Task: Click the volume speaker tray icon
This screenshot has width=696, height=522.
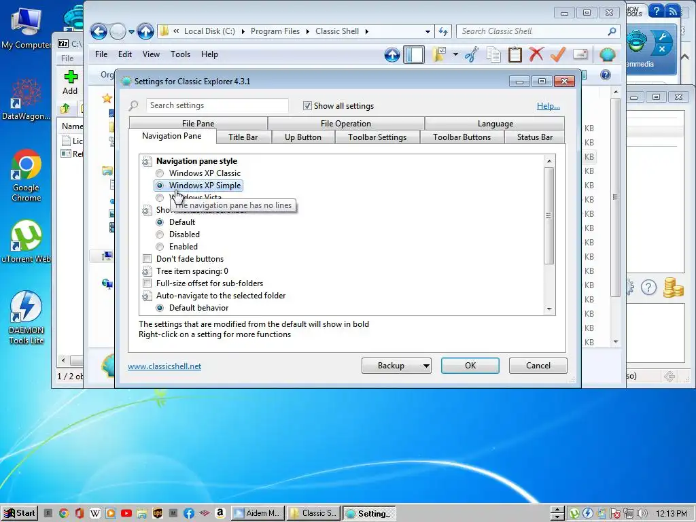Action: [x=642, y=514]
